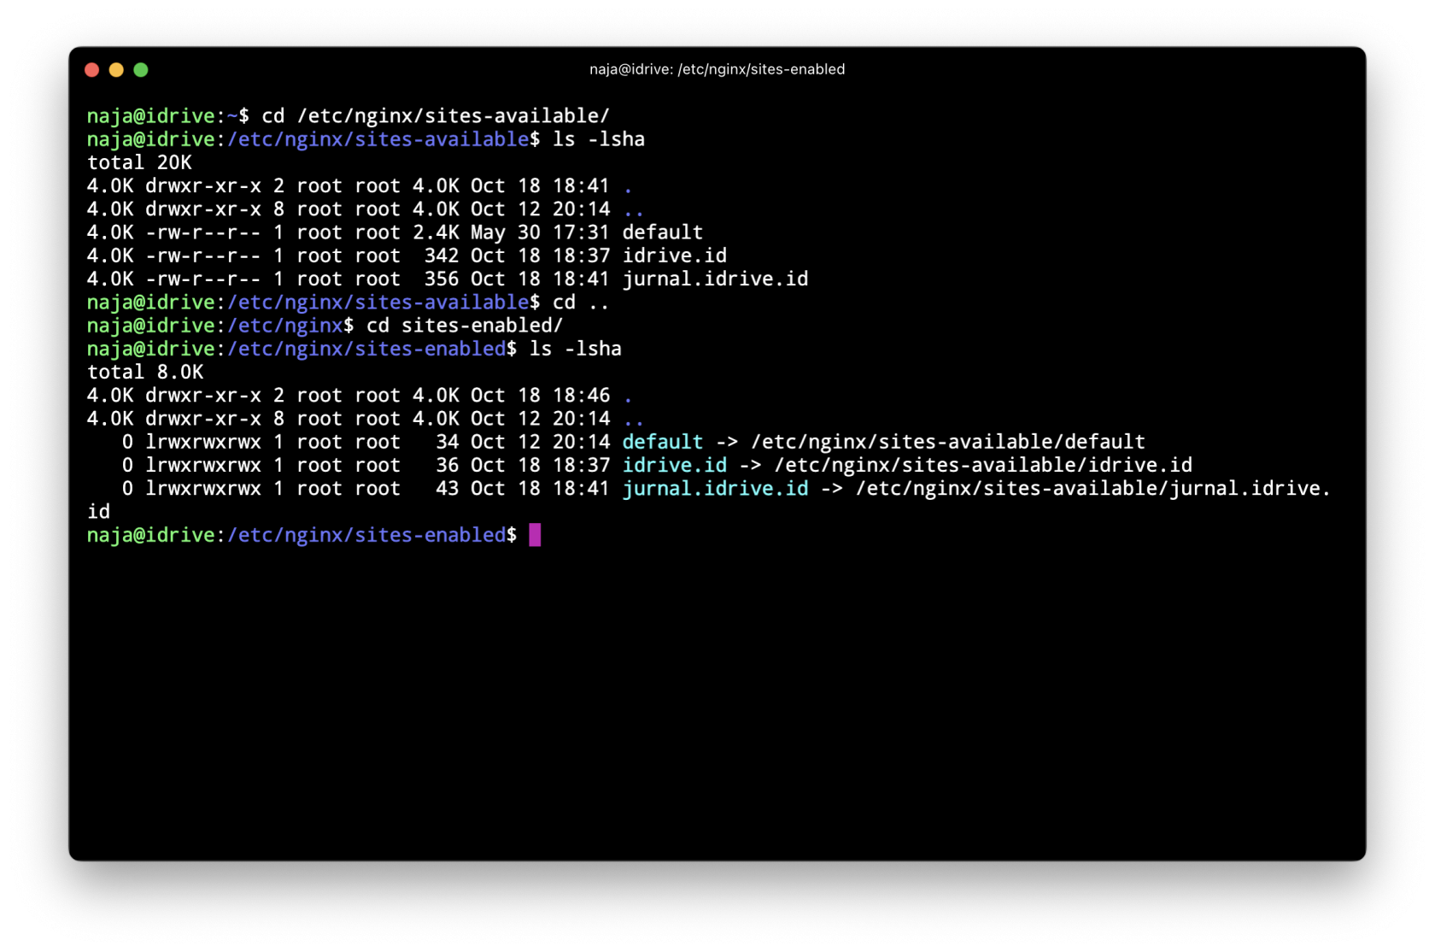Click permissions -rw-r--r-- on the default row
This screenshot has width=1435, height=952.
[x=203, y=232]
